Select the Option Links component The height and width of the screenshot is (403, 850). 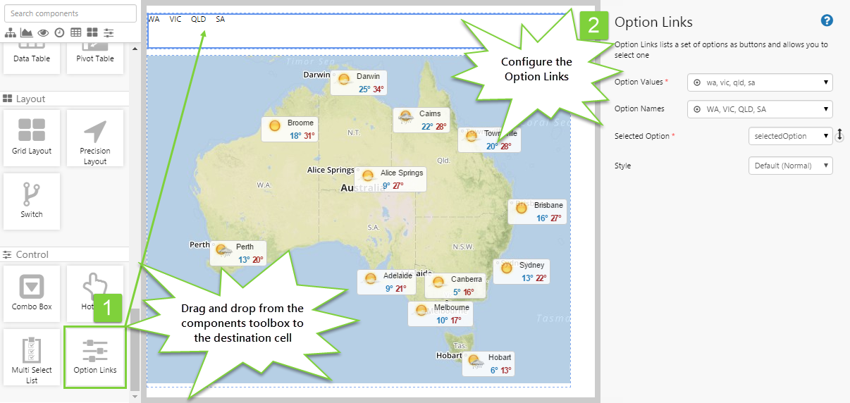pos(95,356)
